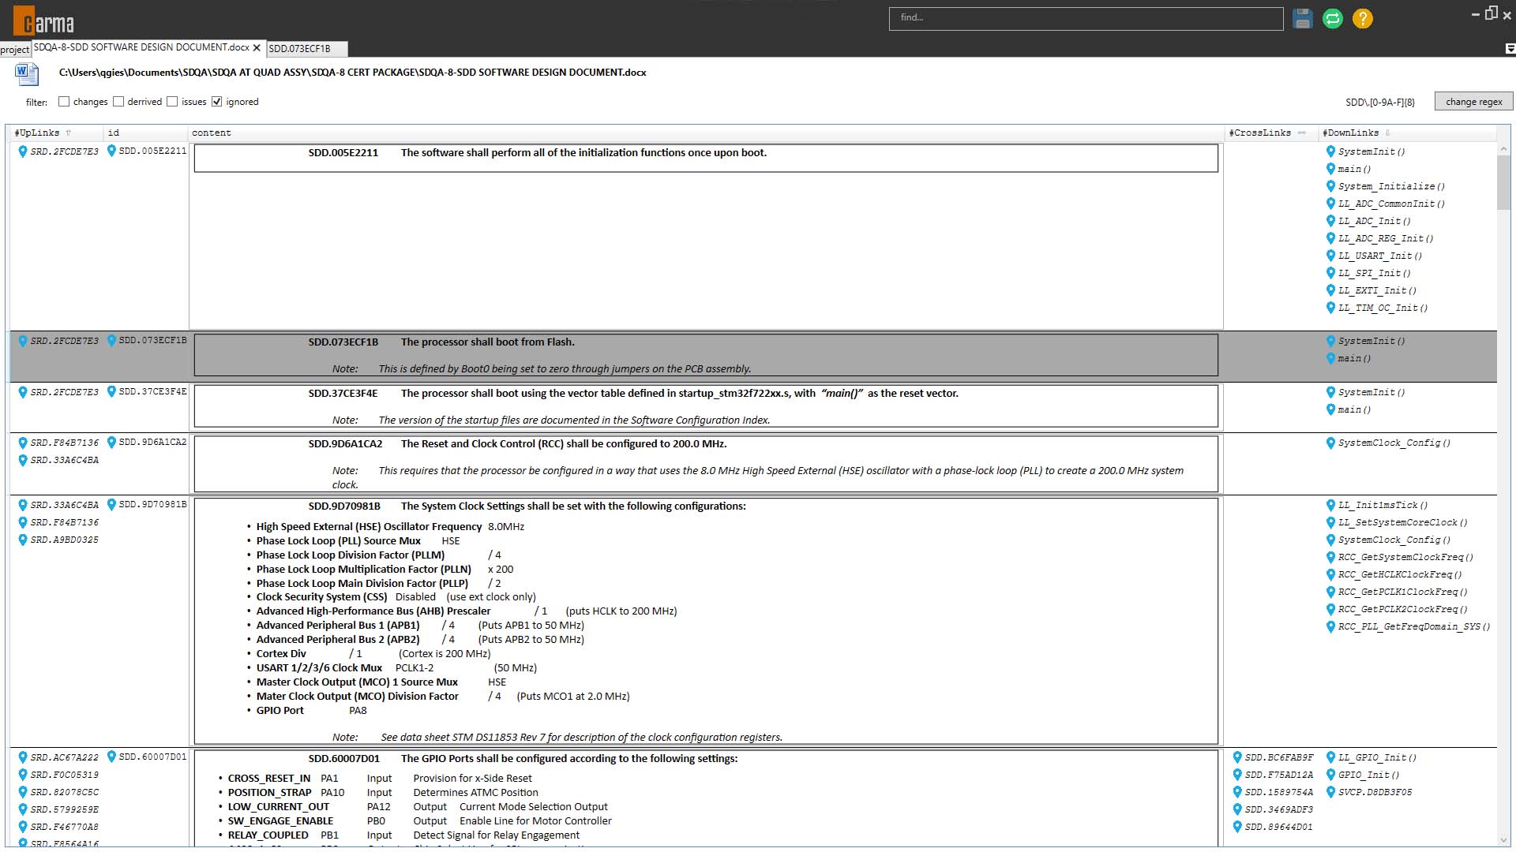The height and width of the screenshot is (852, 1516).
Task: Click pin icon beside crosslink SDD.3469ADF3
Action: tap(1237, 809)
